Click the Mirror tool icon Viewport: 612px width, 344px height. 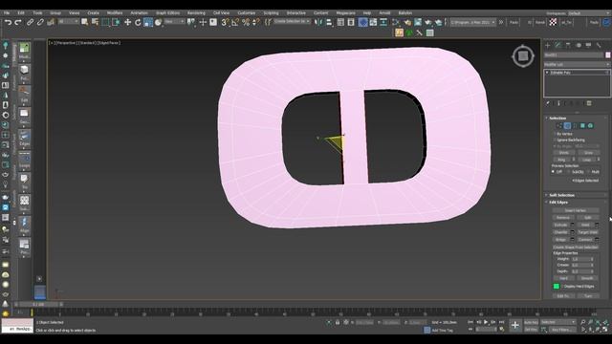(318, 22)
